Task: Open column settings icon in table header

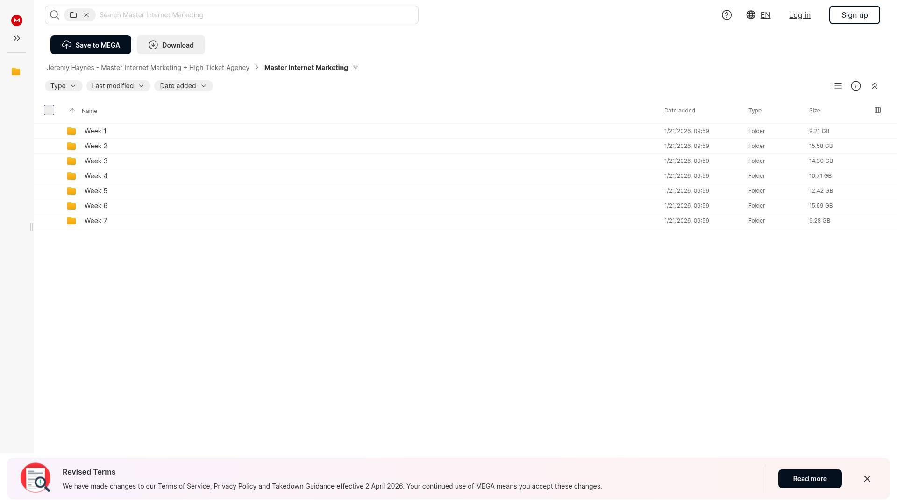Action: [x=877, y=110]
